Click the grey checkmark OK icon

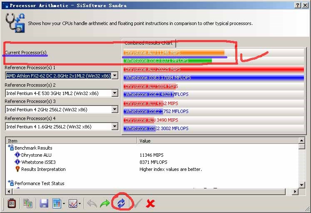coord(138,203)
